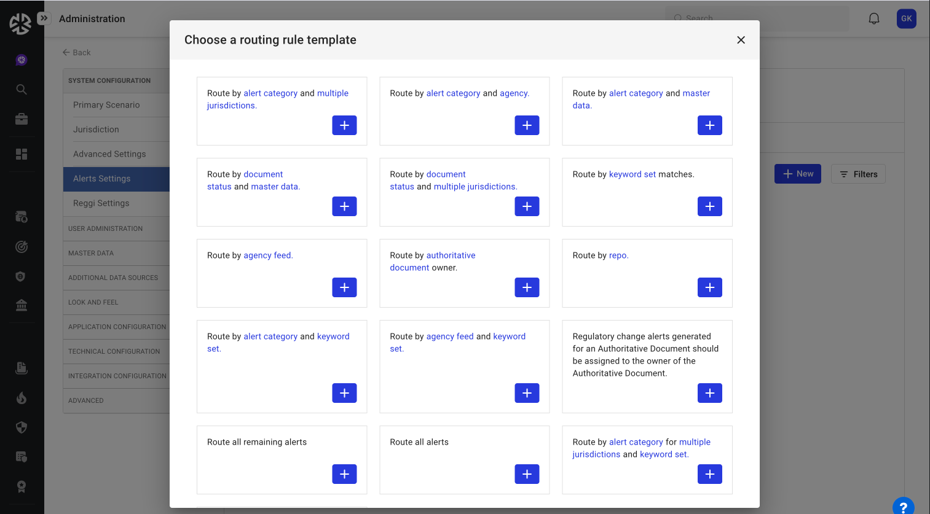Expand INTEGRATION CONFIGURATION section
930x514 pixels.
(116, 376)
